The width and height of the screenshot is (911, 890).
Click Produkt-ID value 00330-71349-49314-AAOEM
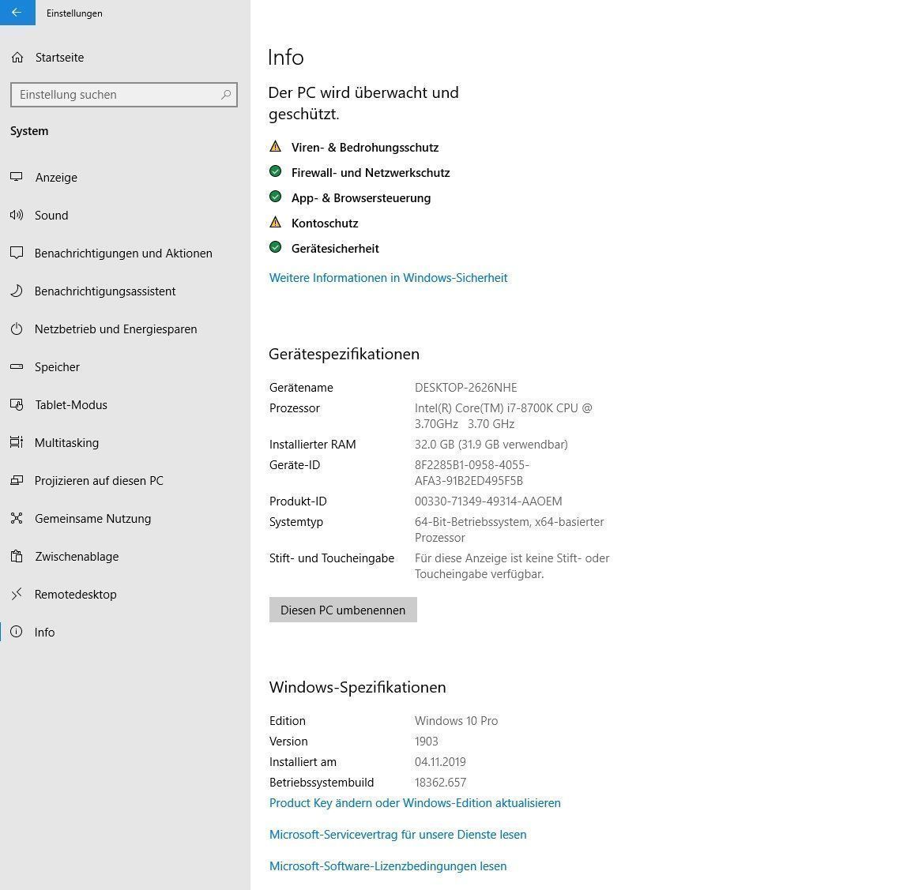[x=488, y=501]
